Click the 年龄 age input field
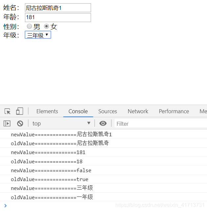Image resolution: width=207 pixels, height=211 pixels. 58,17
